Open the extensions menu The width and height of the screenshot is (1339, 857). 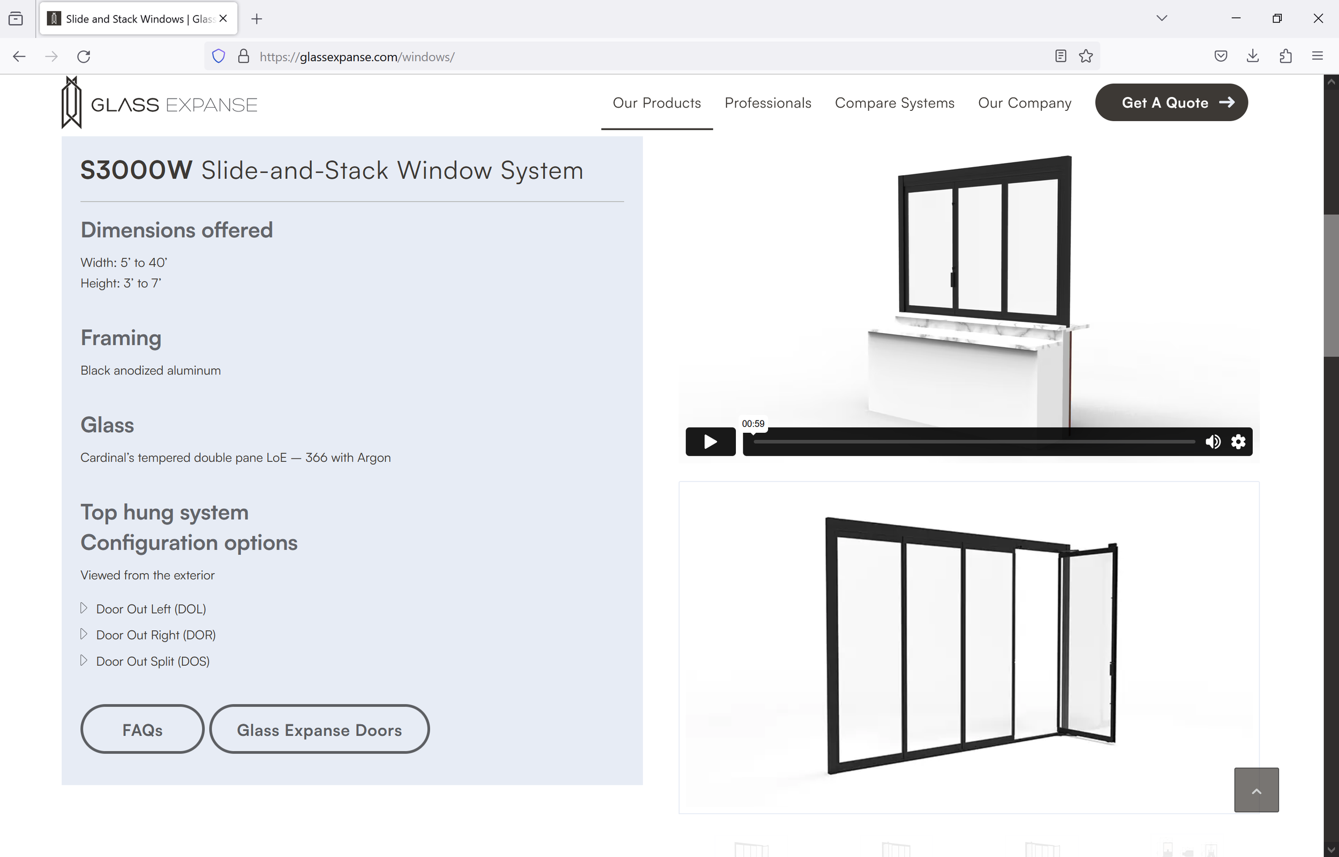[x=1285, y=56]
